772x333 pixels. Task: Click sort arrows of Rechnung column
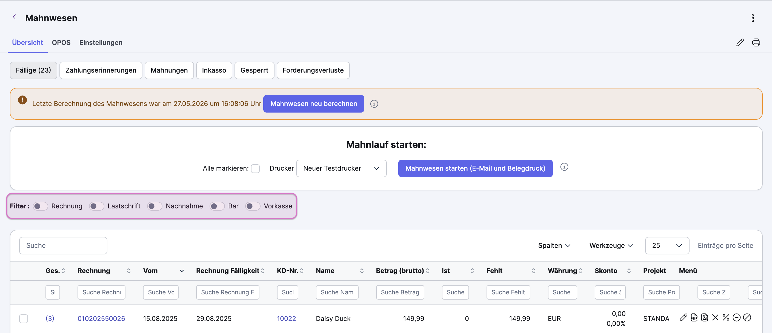(x=128, y=271)
